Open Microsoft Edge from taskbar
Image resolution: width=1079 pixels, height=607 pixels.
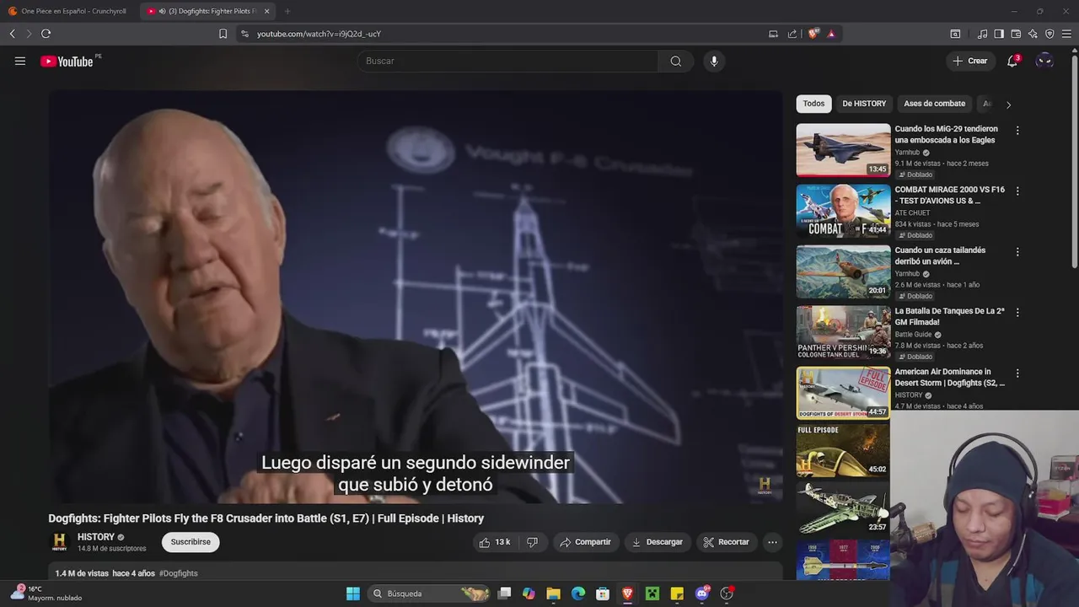point(578,594)
